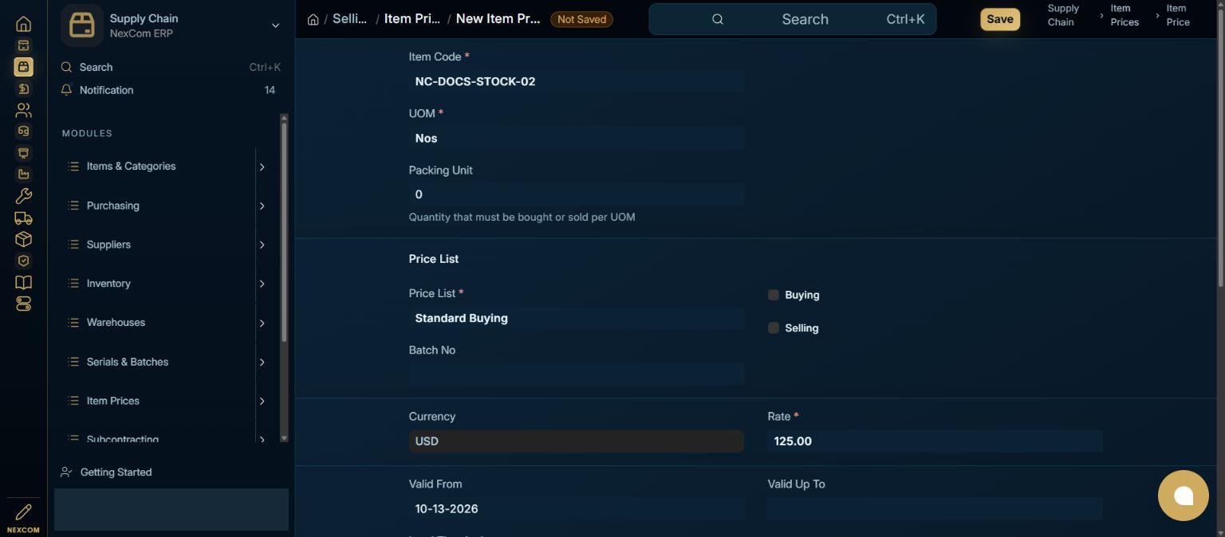Tick the Buying checkbox
This screenshot has width=1225, height=537.
(773, 295)
